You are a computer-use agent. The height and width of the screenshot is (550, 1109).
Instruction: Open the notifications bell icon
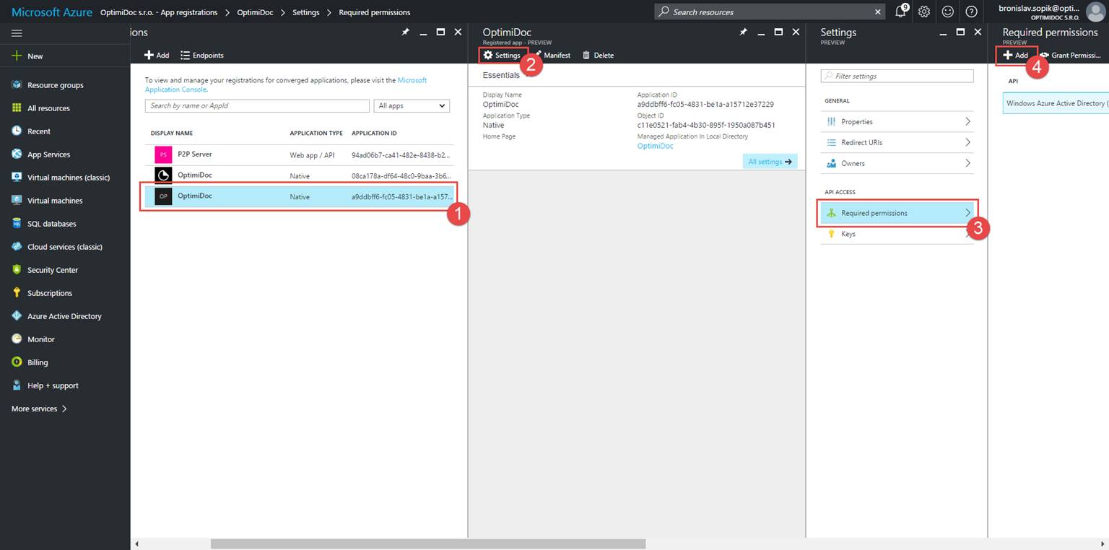pyautogui.click(x=900, y=12)
